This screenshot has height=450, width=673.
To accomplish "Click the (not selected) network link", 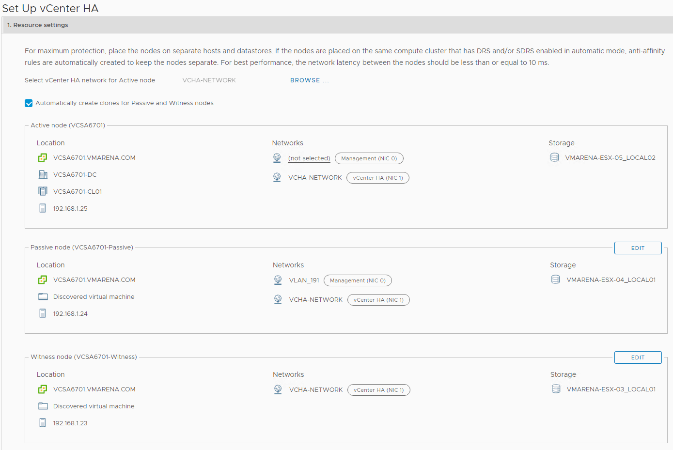I will pos(309,158).
